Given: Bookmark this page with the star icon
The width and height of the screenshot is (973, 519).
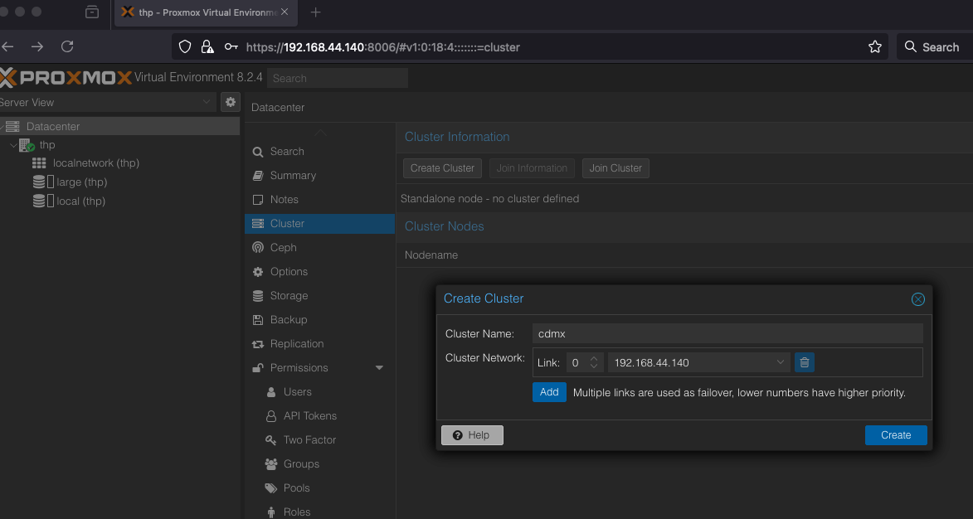Looking at the screenshot, I should [874, 47].
